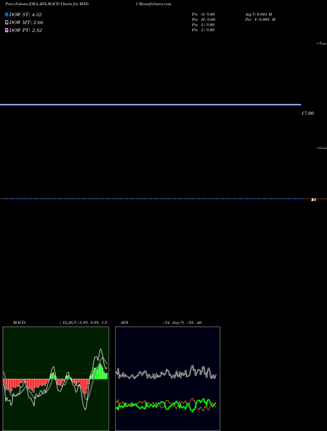
Task: Select the DOW ST: 4.52 label
Action: (x=26, y=14)
